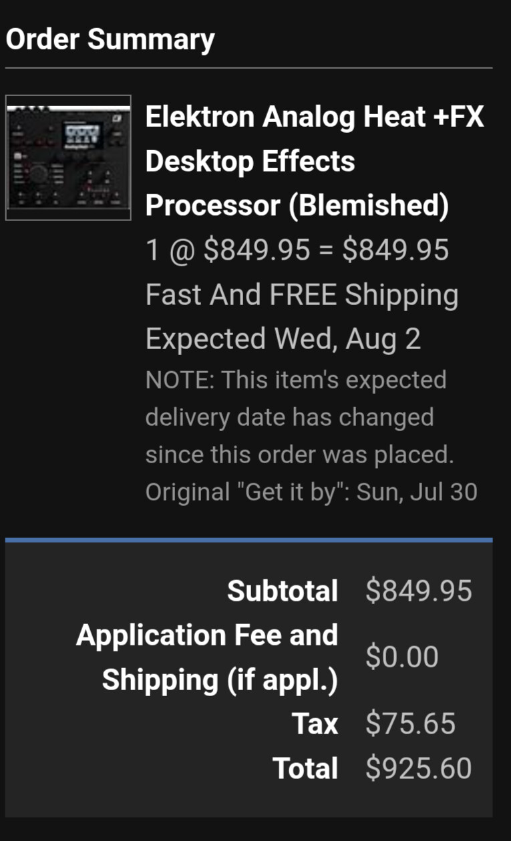Click the Order Summary heading

[x=110, y=39]
